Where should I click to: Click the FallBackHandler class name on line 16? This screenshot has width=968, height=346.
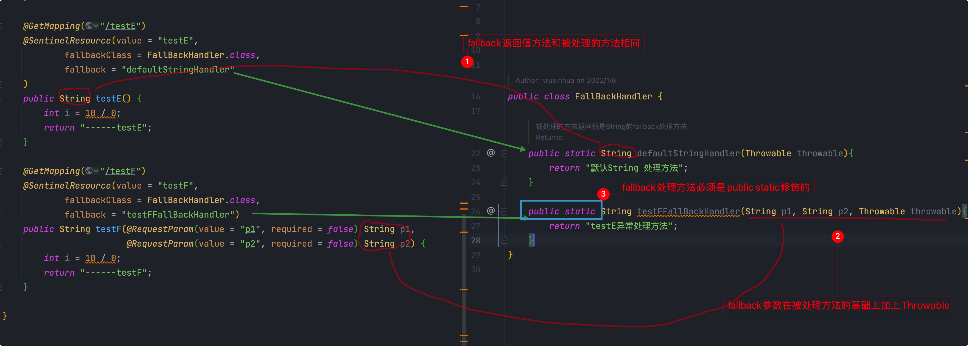(613, 96)
